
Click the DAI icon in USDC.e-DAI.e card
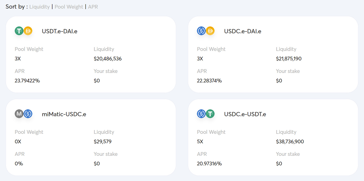[210, 31]
